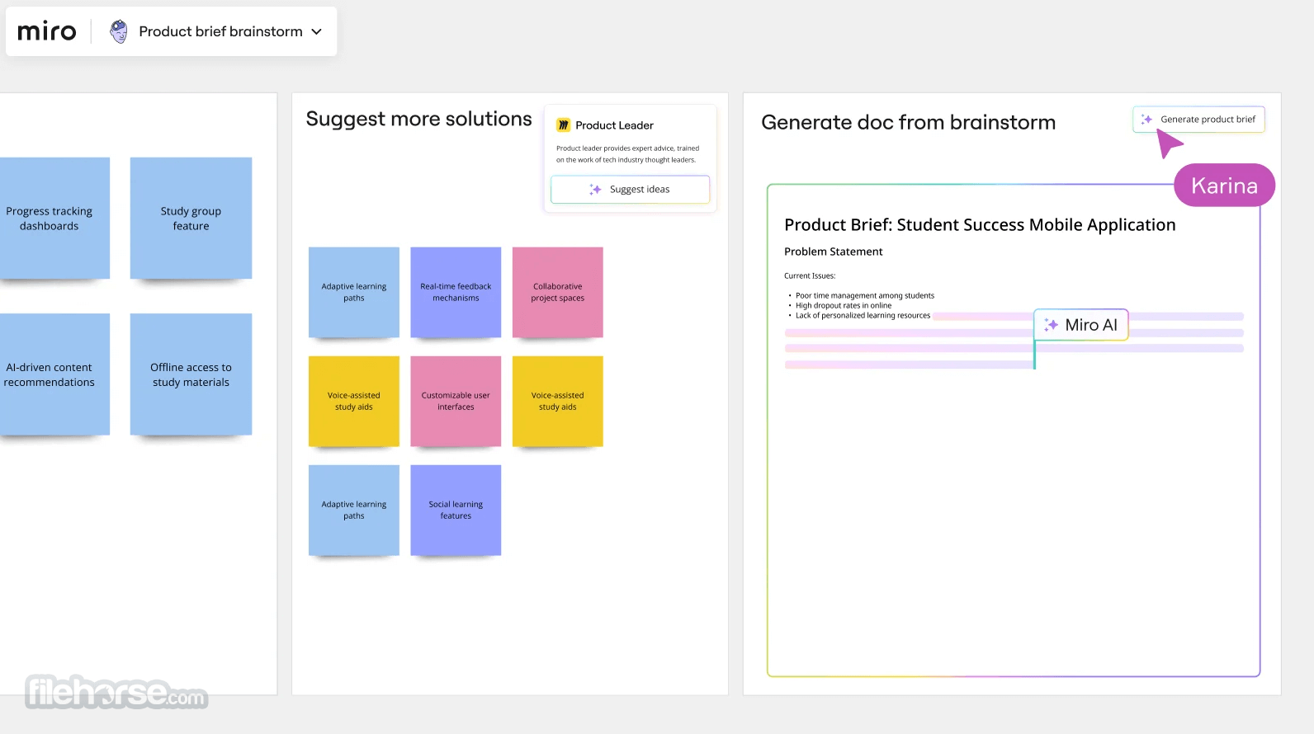The height and width of the screenshot is (734, 1314).
Task: Click the Miro logo
Action: click(47, 31)
